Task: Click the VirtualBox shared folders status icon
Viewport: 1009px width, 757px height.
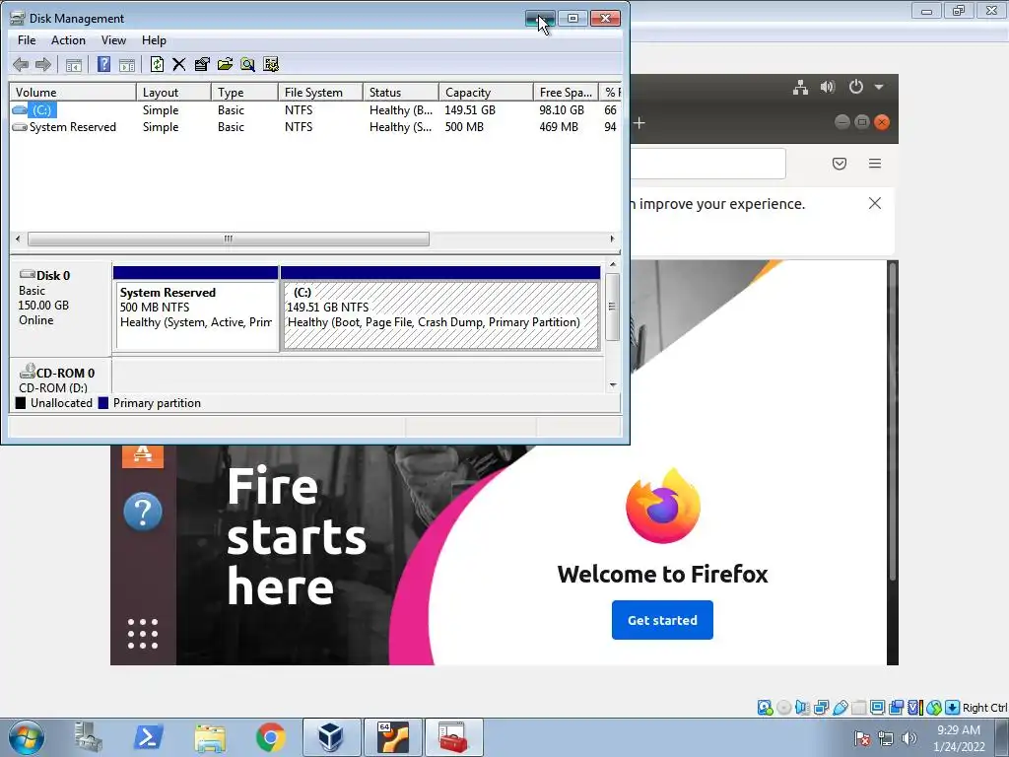Action: [858, 708]
